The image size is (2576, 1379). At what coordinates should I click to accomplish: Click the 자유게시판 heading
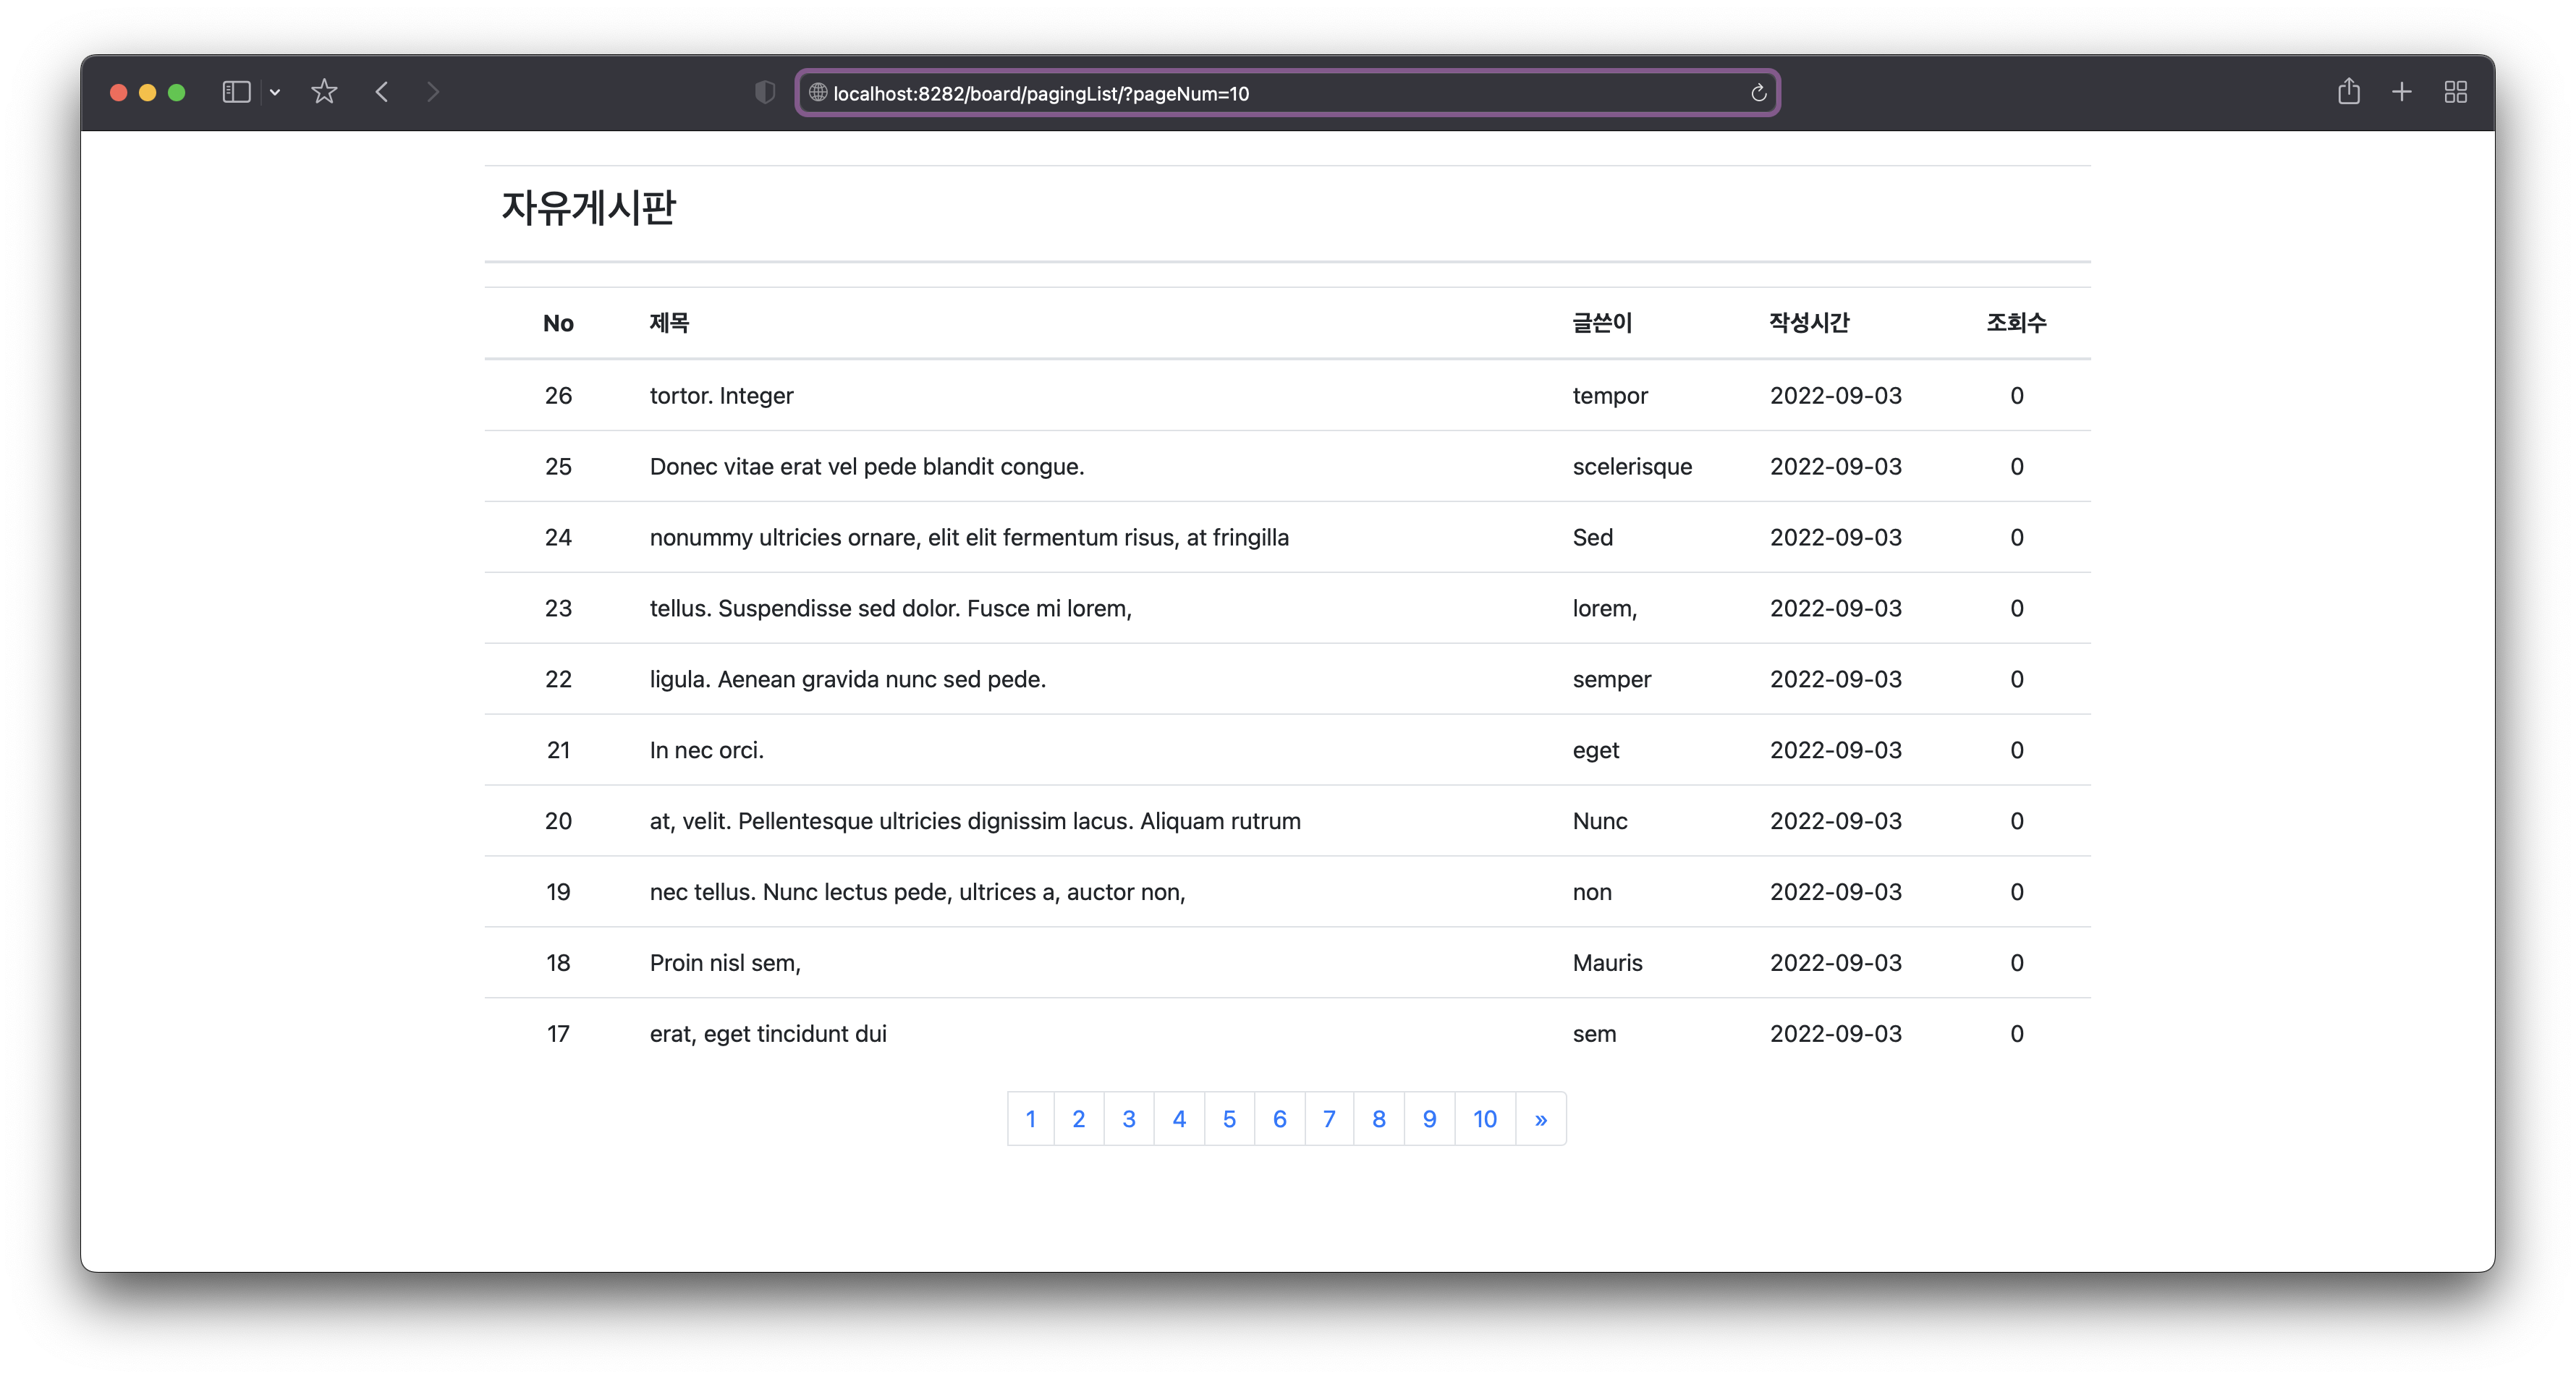589,208
